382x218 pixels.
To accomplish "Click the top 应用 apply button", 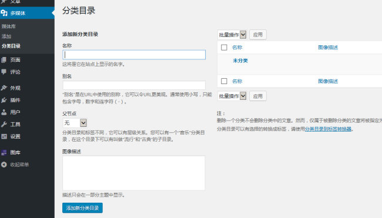I will tap(258, 35).
